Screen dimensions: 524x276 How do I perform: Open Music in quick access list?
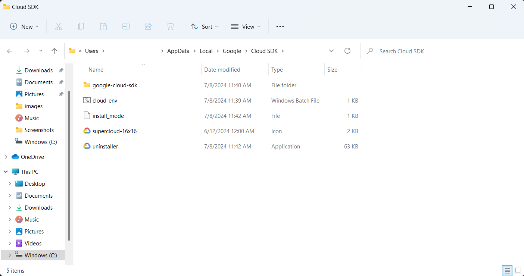[x=32, y=118]
